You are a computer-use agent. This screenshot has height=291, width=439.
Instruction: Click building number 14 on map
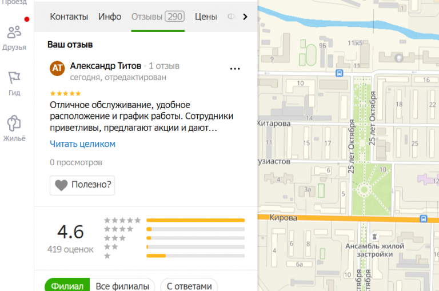tap(309, 118)
